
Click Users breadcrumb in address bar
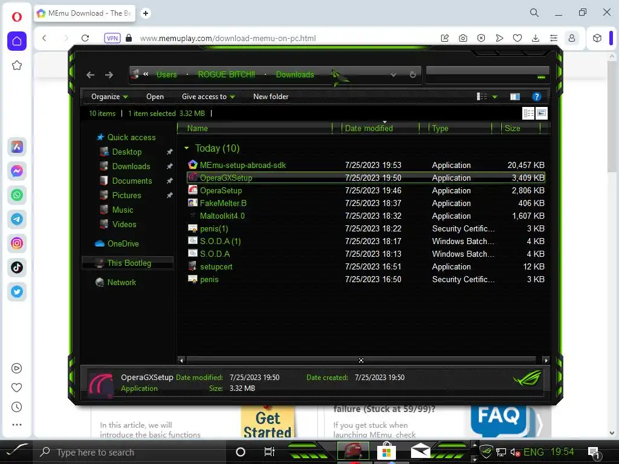point(167,74)
